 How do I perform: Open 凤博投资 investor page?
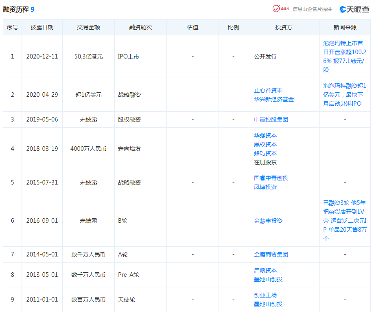(x=265, y=187)
